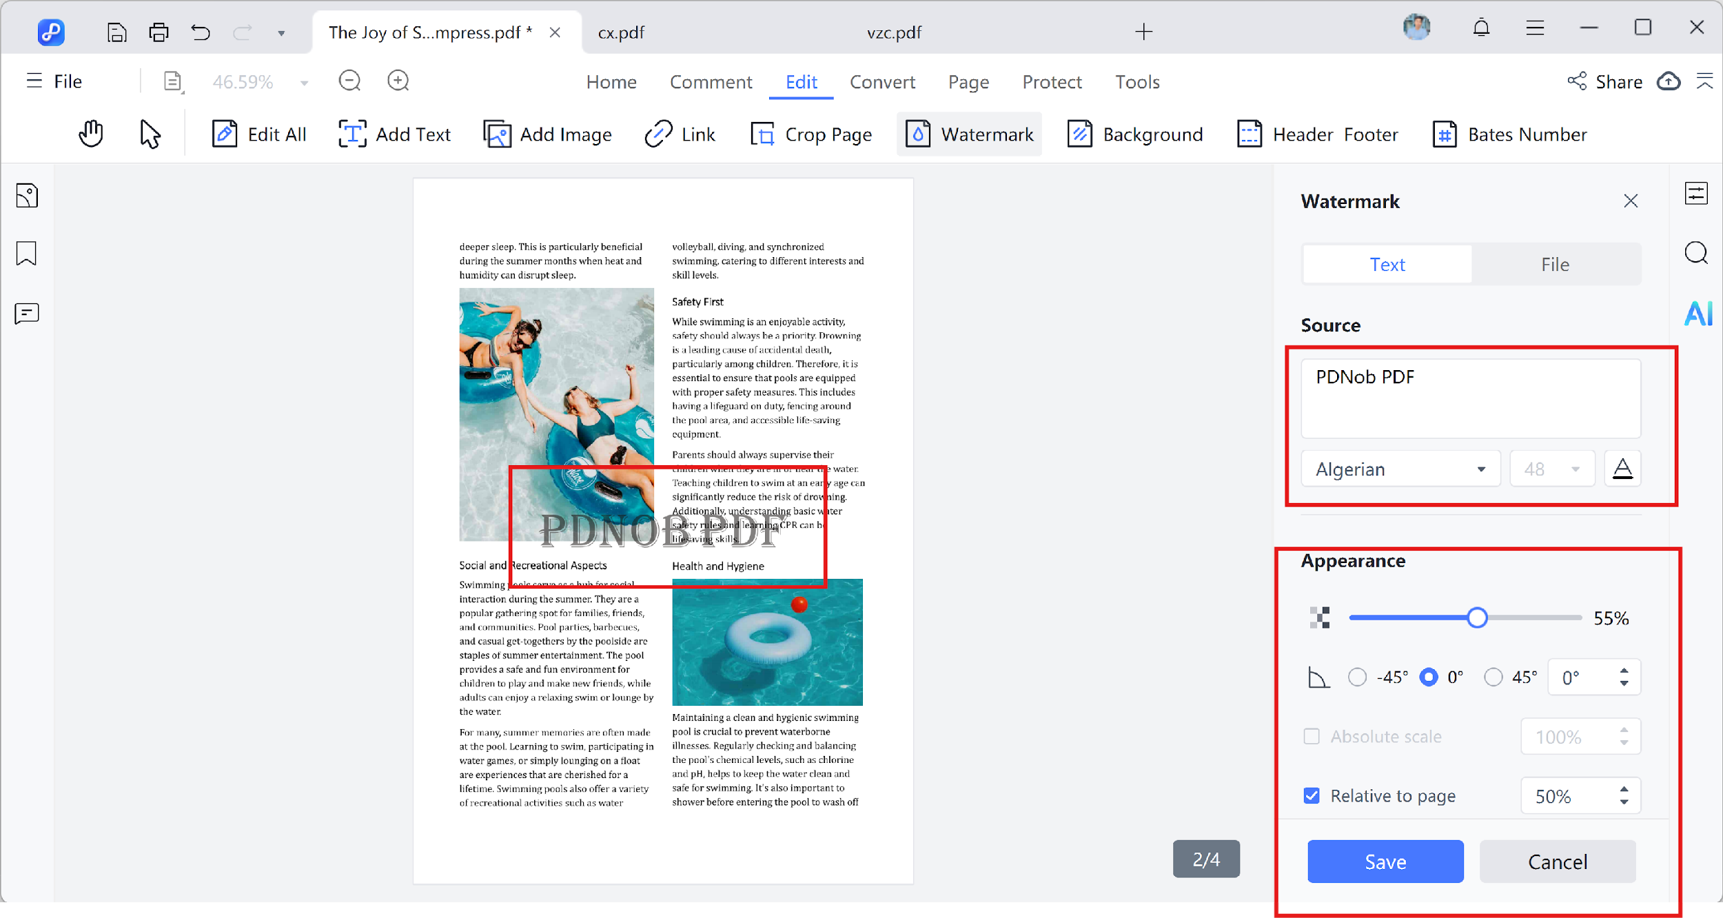Open the Crop Page tool
The height and width of the screenshot is (918, 1723).
(810, 134)
